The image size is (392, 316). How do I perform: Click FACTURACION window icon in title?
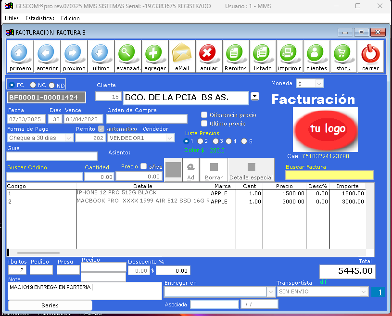point(10,32)
